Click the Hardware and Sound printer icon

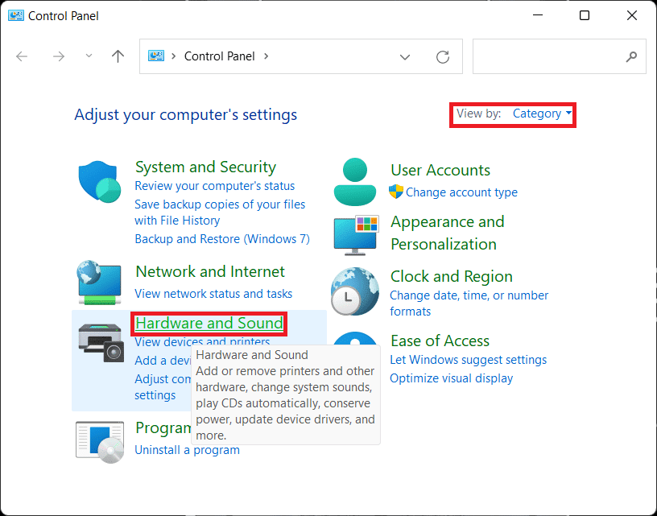(x=101, y=343)
